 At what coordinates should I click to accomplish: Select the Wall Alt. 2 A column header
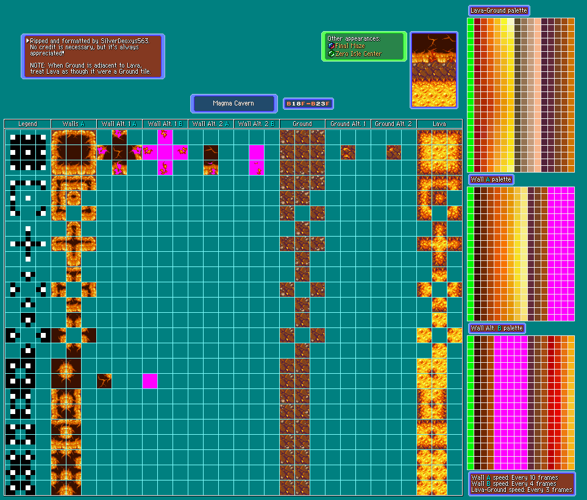pos(211,124)
